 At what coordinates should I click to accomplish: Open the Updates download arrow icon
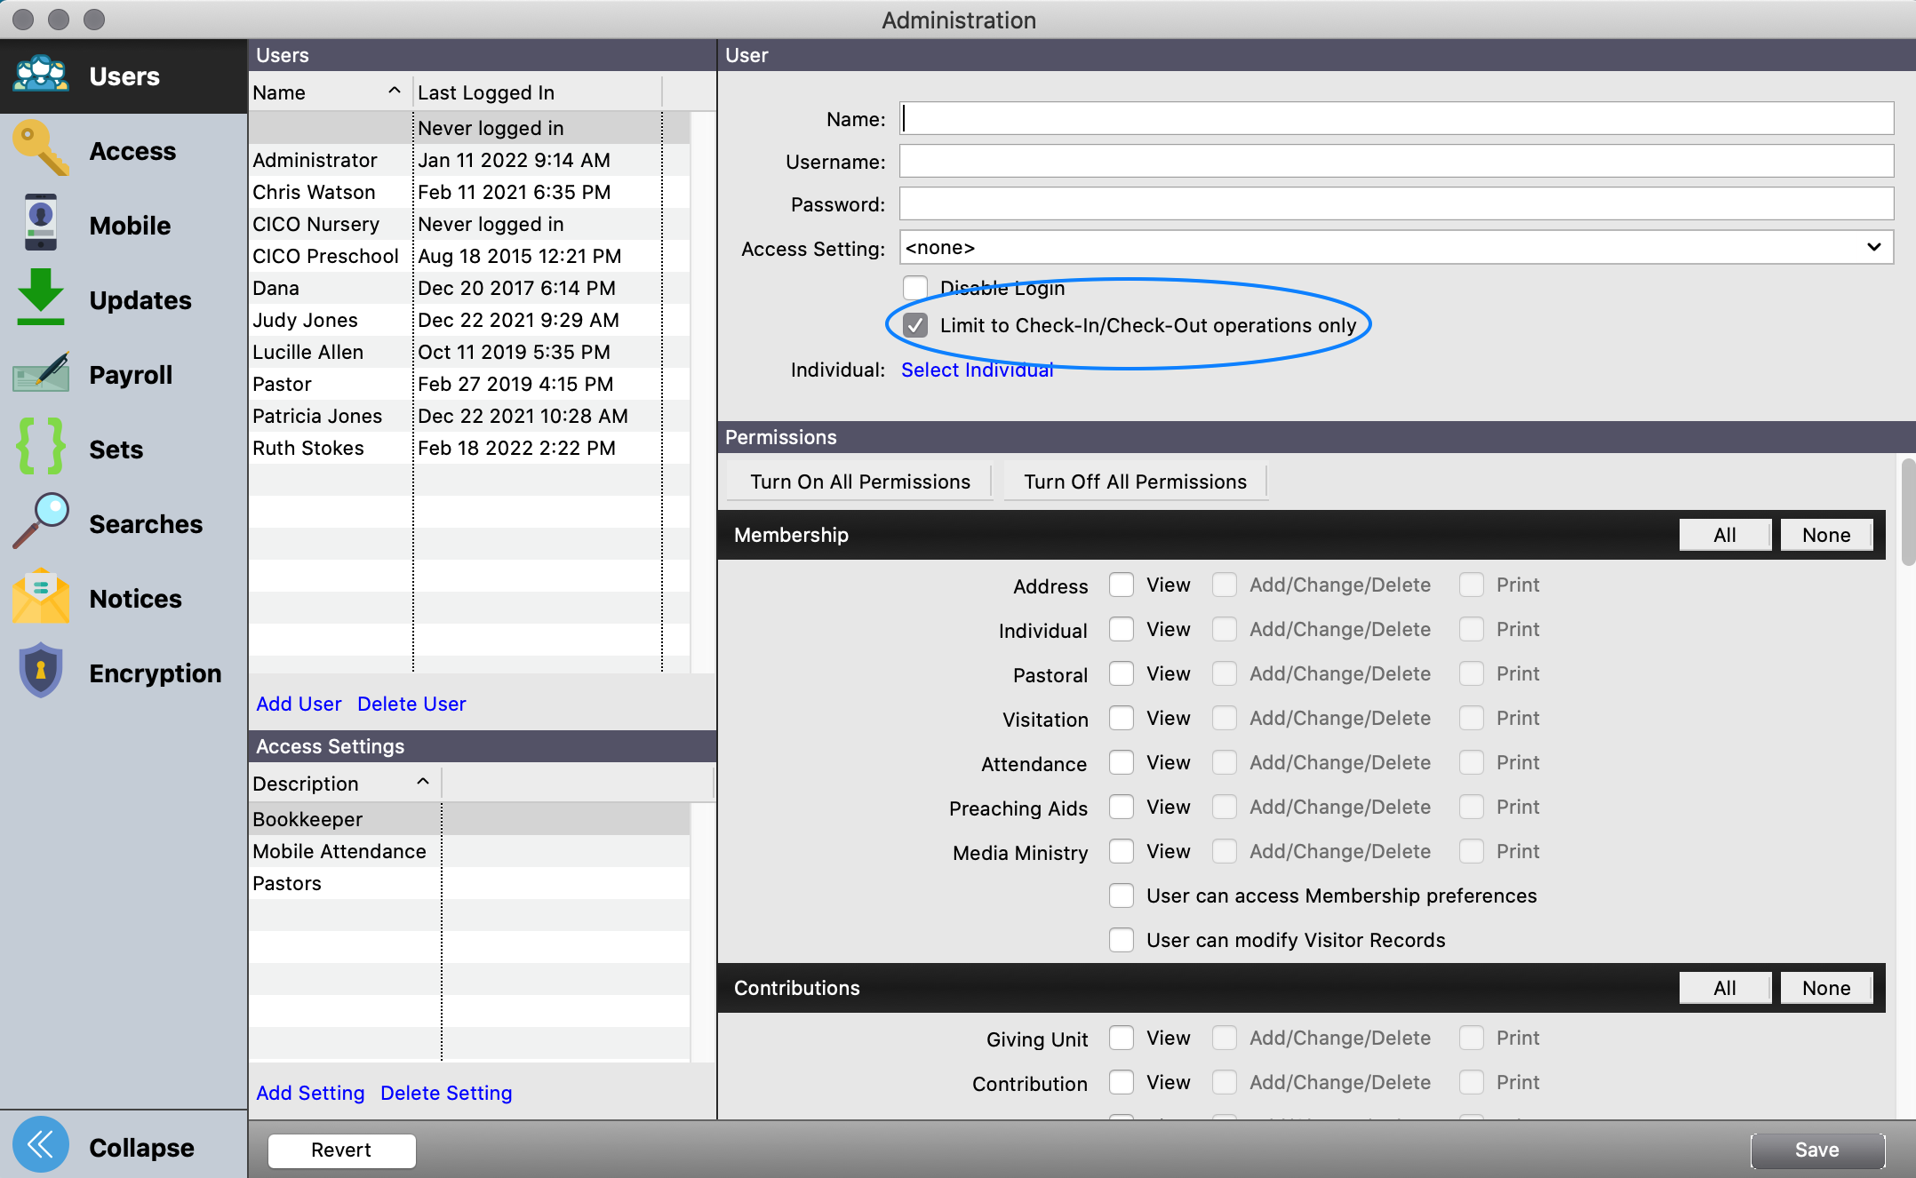click(x=40, y=298)
